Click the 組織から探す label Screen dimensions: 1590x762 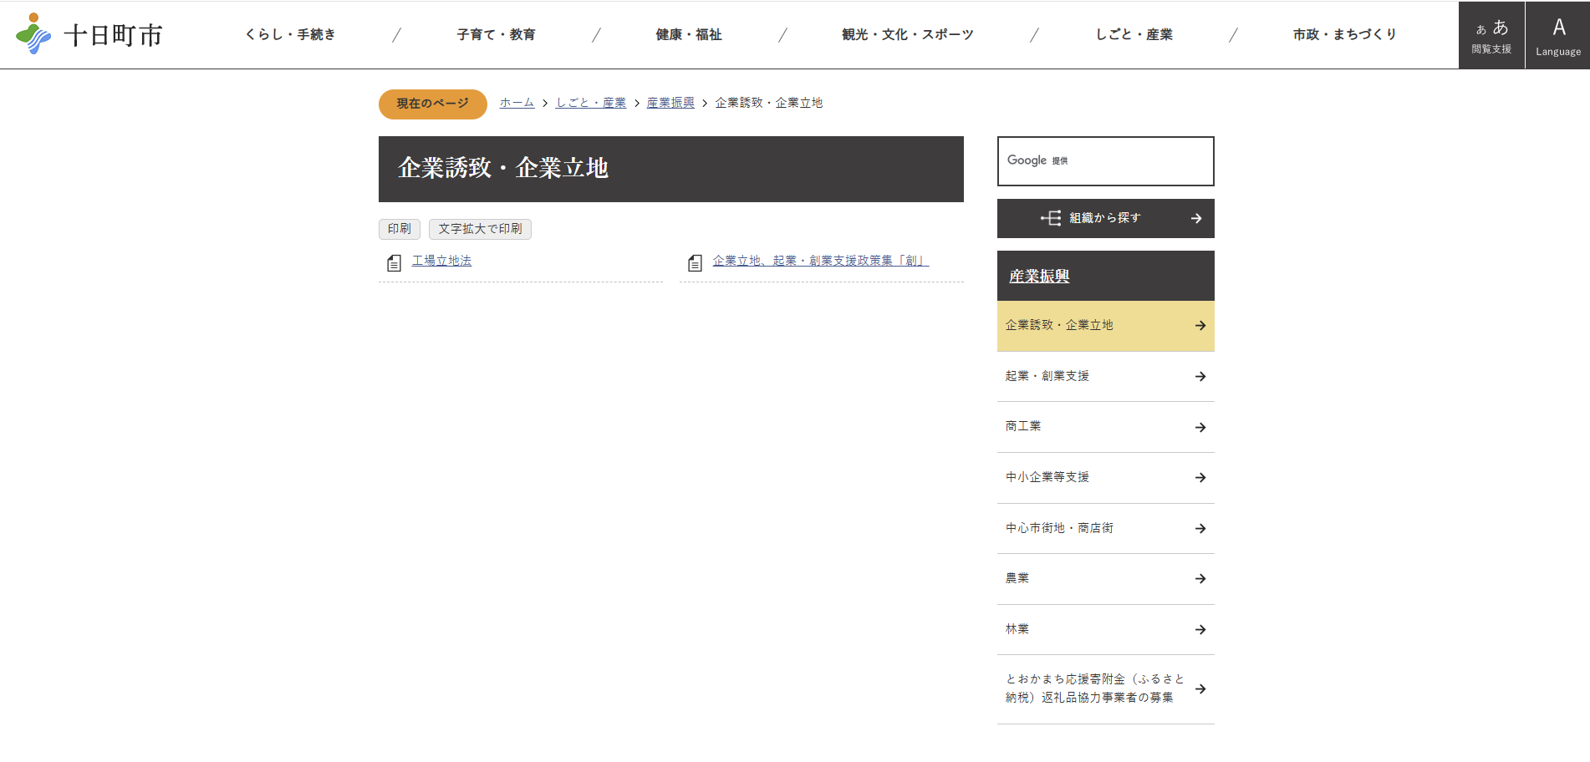[1104, 218]
